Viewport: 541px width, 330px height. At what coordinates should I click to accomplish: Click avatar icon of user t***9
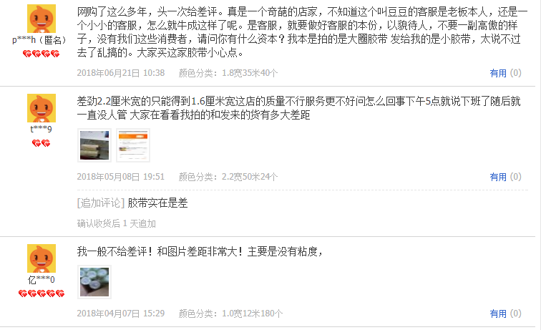pos(42,108)
